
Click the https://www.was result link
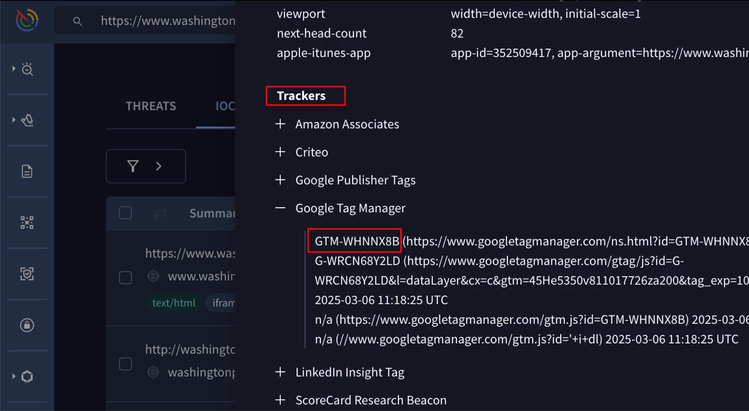(x=190, y=253)
